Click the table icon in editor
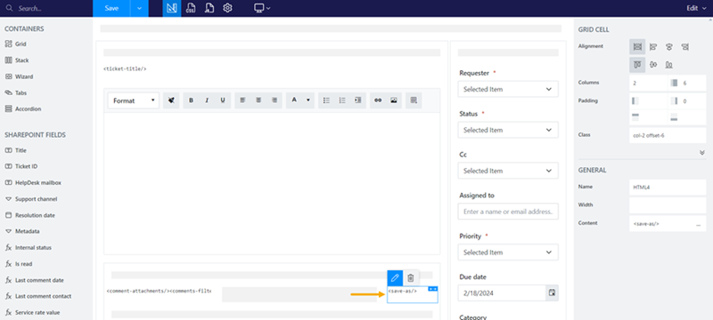The width and height of the screenshot is (713, 320). (414, 100)
